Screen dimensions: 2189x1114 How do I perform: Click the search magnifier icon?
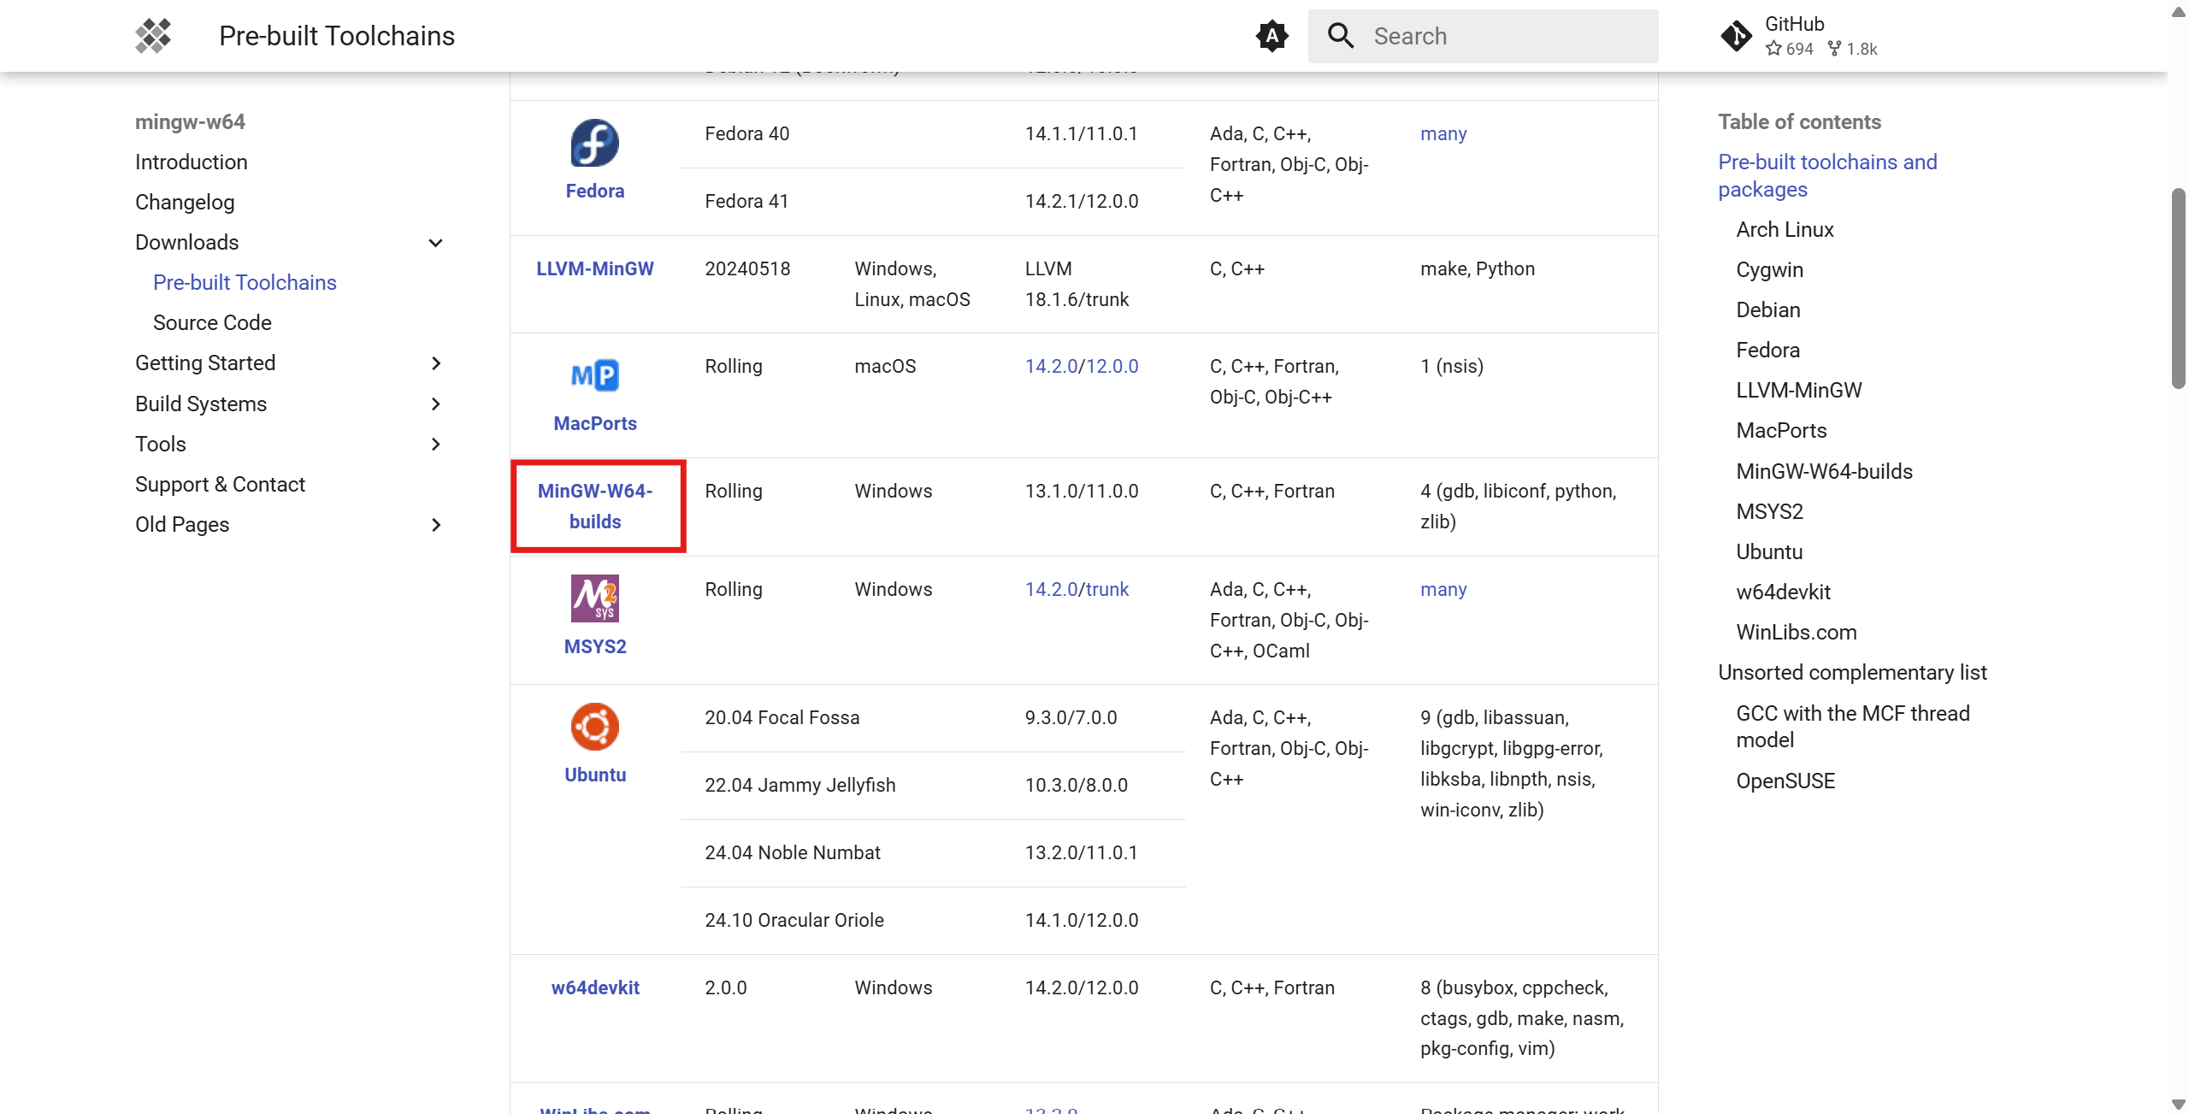point(1340,36)
